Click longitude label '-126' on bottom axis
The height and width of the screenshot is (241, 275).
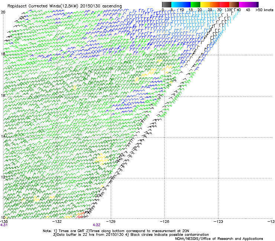click(x=165, y=222)
